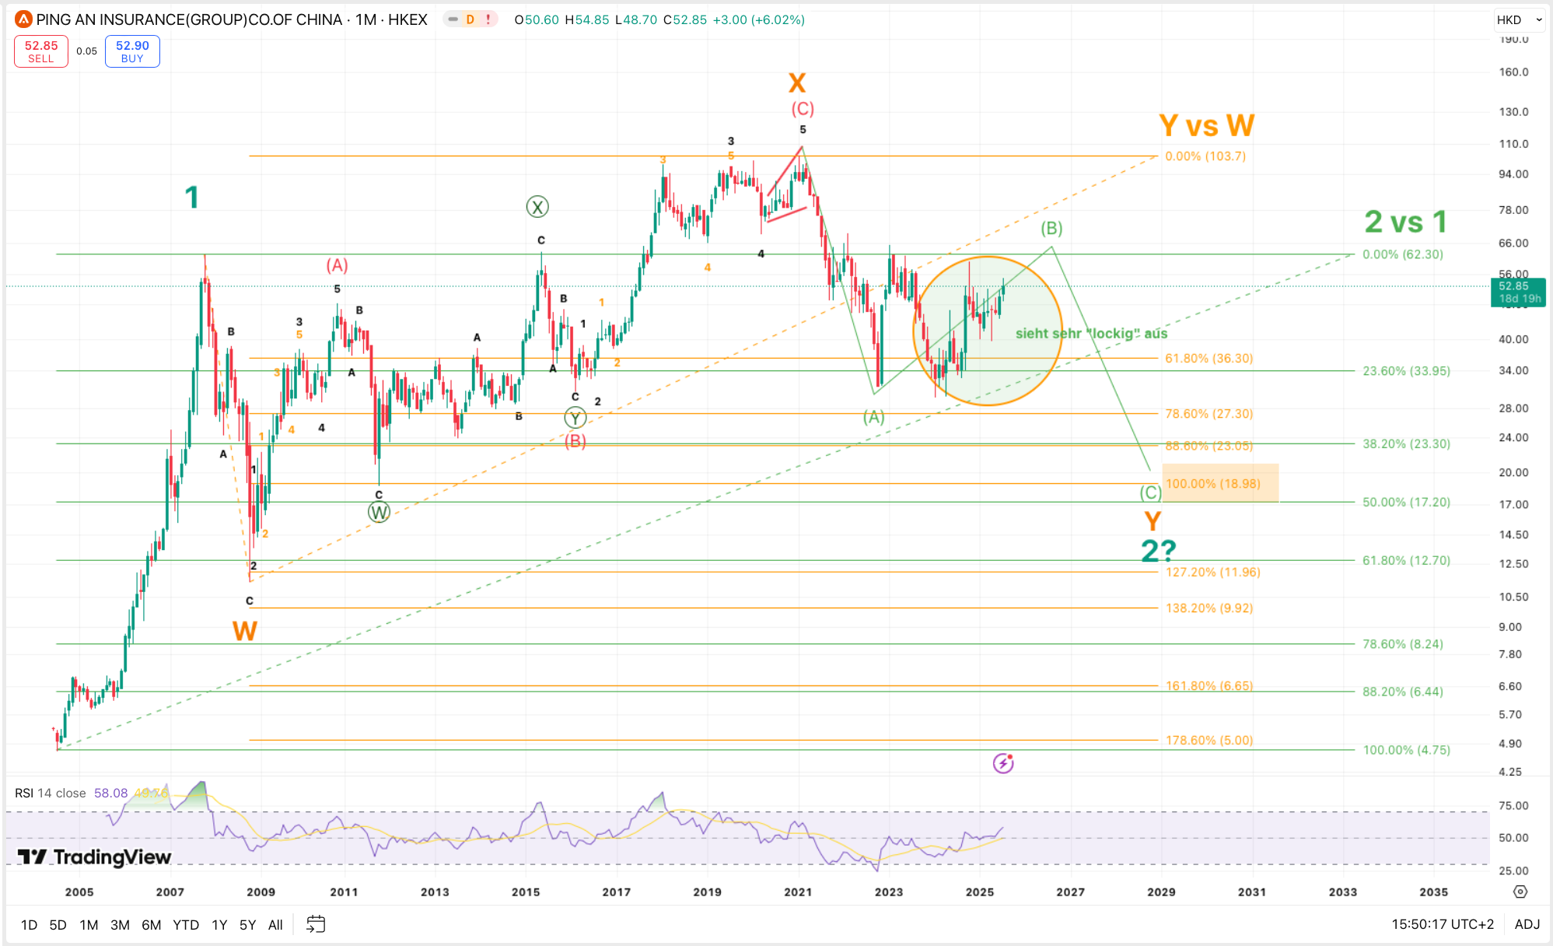This screenshot has width=1553, height=946.
Task: Click the grey dash status indicator
Action: [x=453, y=19]
